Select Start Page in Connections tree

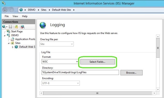[x=17, y=31]
